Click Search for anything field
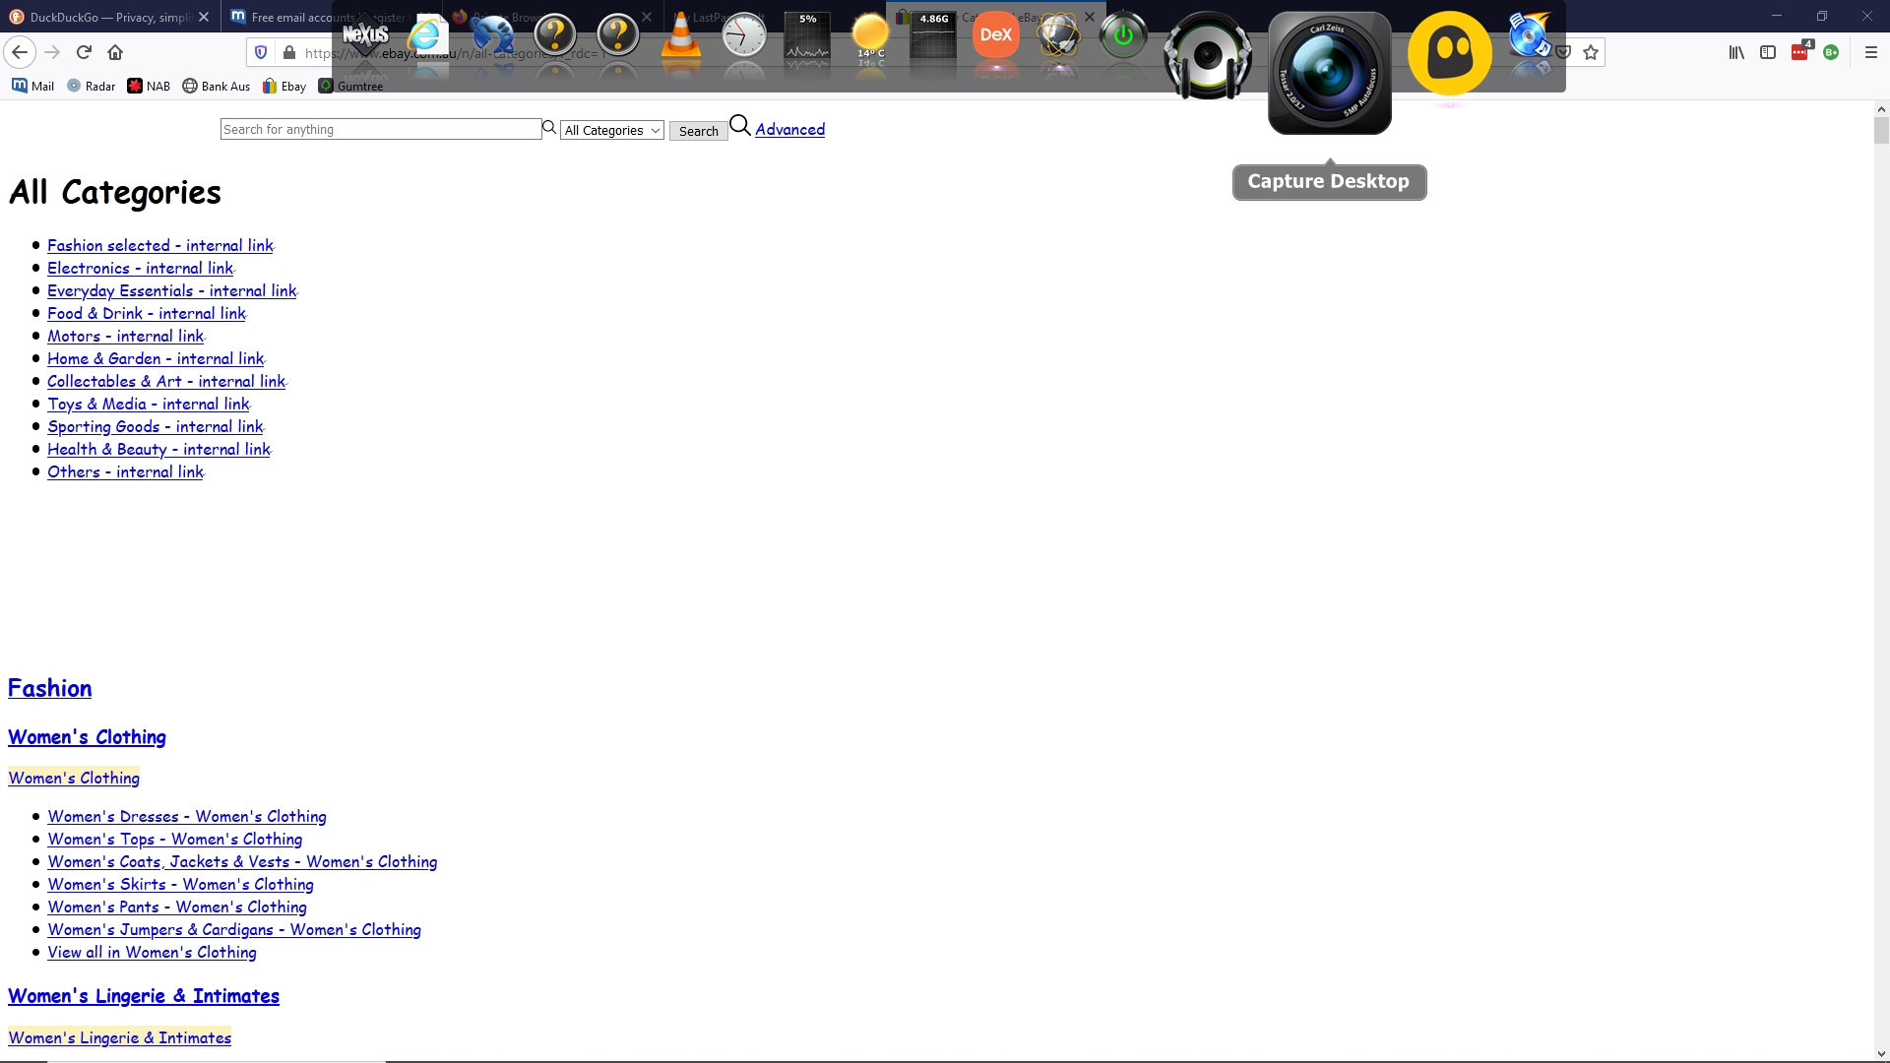The height and width of the screenshot is (1063, 1890). (x=380, y=129)
